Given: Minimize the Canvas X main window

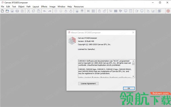Looking at the screenshot, I should pyautogui.click(x=153, y=3).
